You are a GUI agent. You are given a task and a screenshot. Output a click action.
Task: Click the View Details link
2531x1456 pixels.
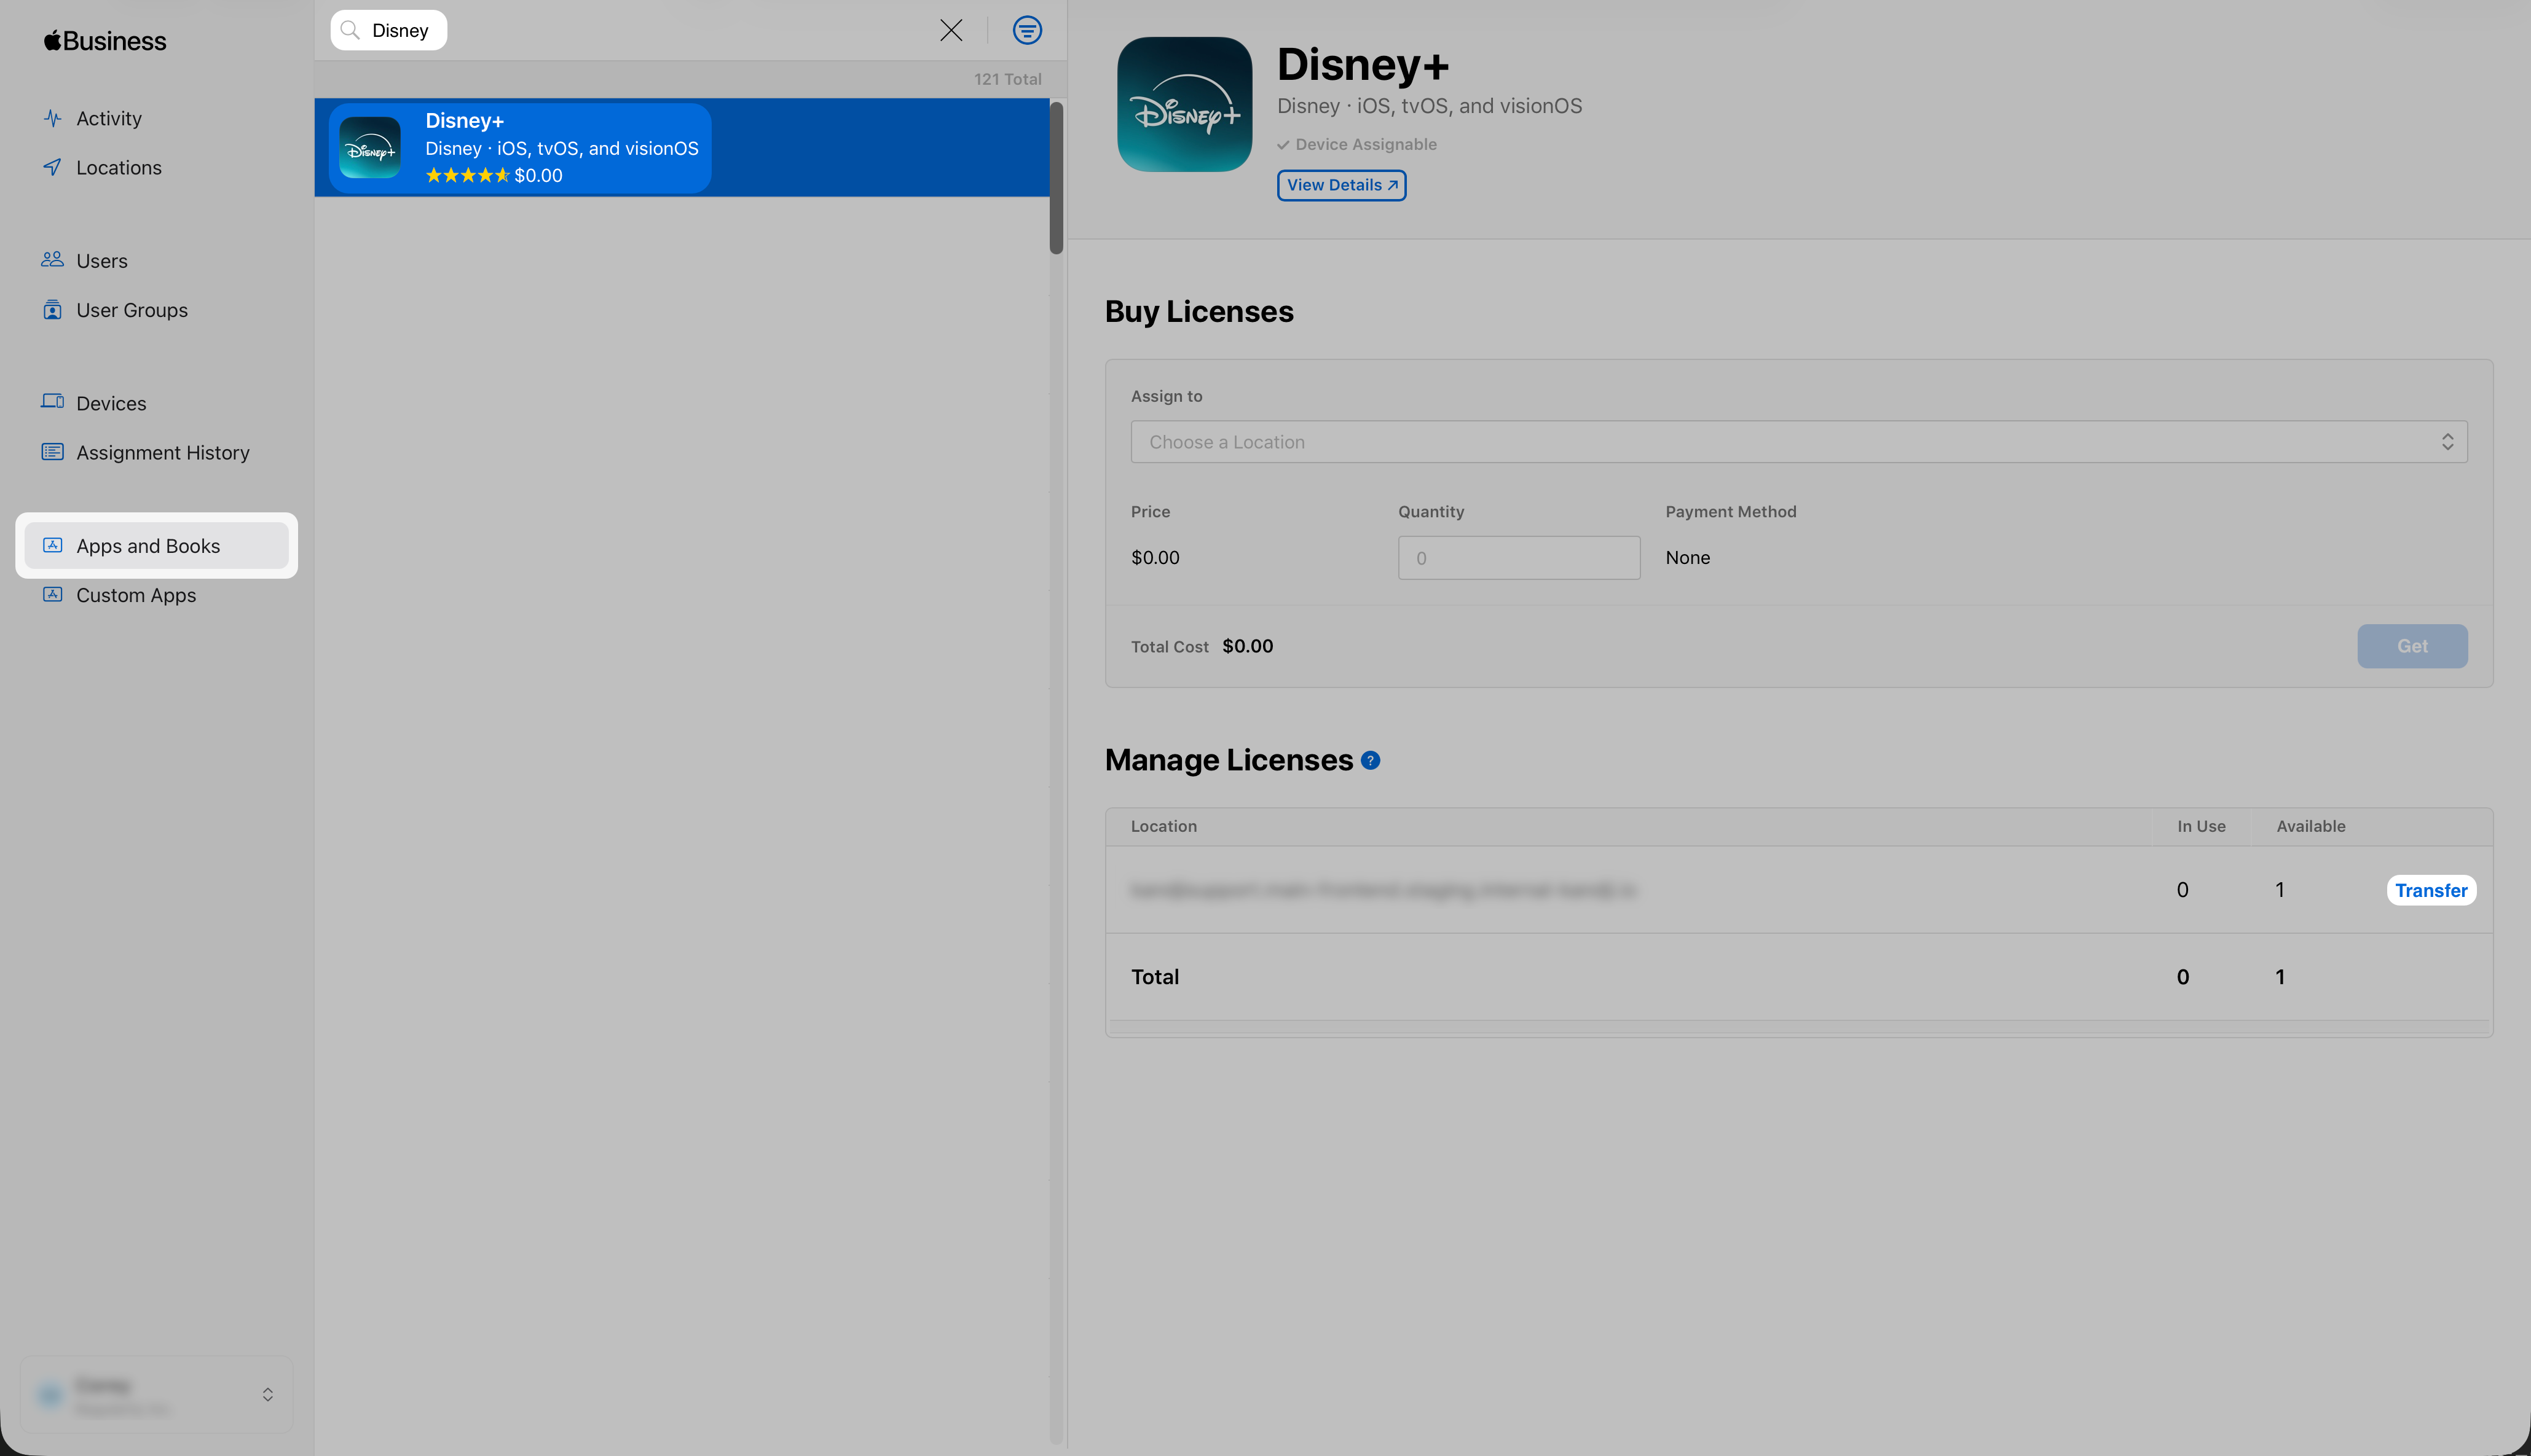(1340, 185)
